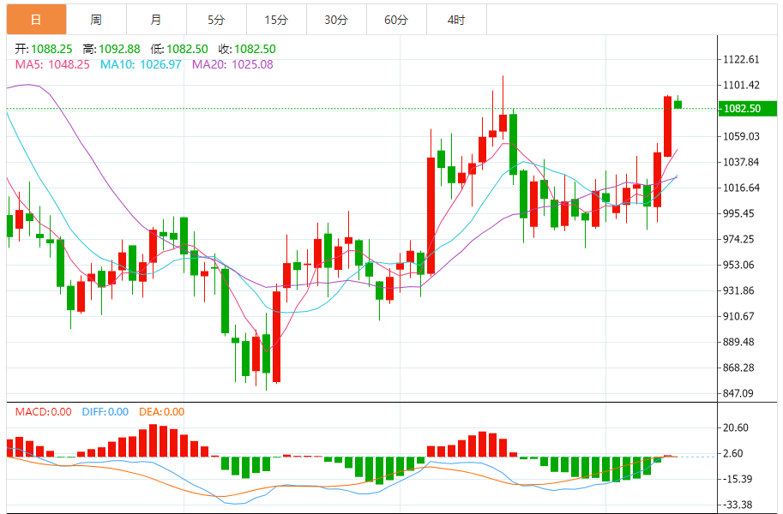Click the 1059.03 price axis label
The image size is (783, 514).
(x=741, y=136)
